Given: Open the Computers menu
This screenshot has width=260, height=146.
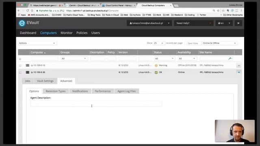Looking at the screenshot, I should 48,33.
